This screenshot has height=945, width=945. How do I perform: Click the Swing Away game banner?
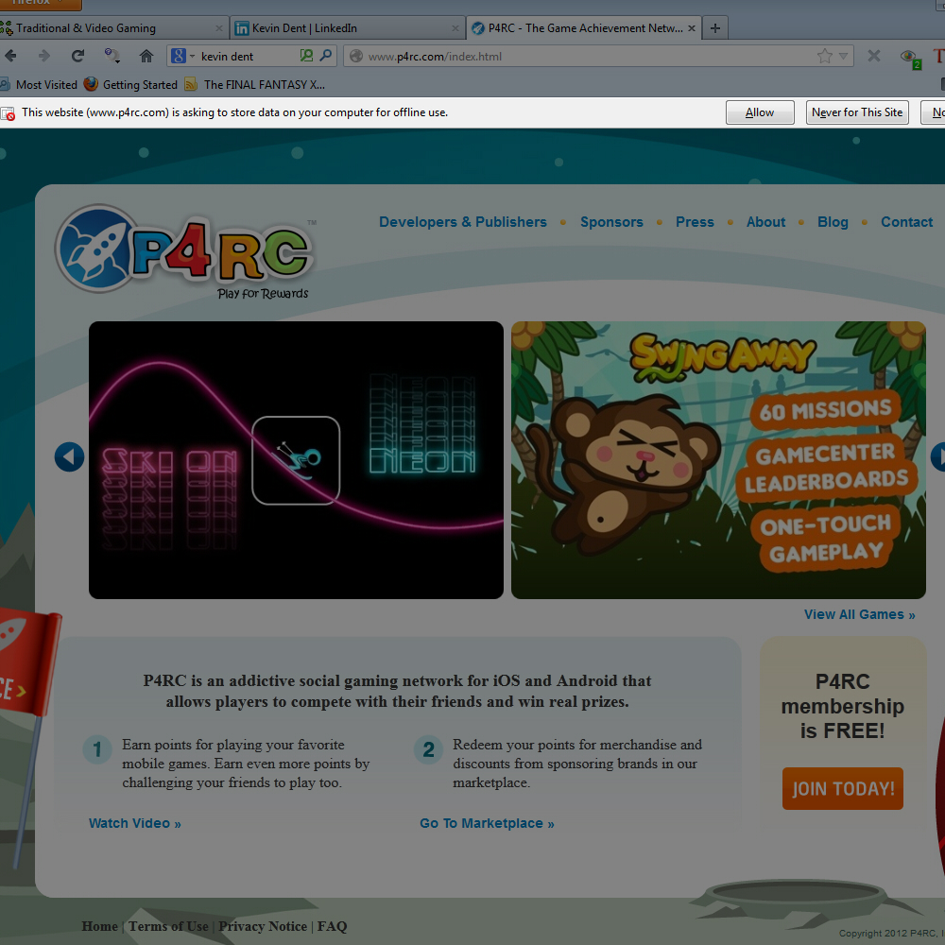(x=718, y=460)
